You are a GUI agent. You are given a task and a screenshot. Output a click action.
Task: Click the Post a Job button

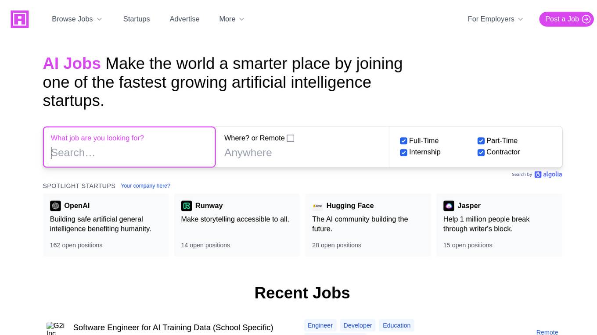[x=566, y=19]
